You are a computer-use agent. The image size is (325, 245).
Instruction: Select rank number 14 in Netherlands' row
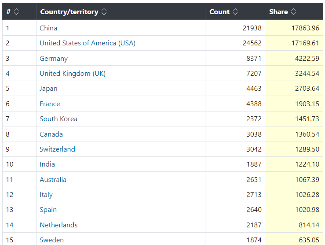[x=10, y=225]
